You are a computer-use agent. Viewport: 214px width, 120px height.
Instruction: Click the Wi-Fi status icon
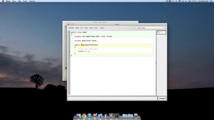click(x=180, y=1)
